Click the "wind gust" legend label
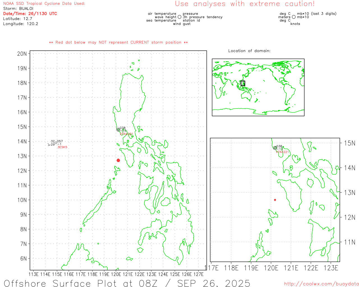 [x=182, y=24]
